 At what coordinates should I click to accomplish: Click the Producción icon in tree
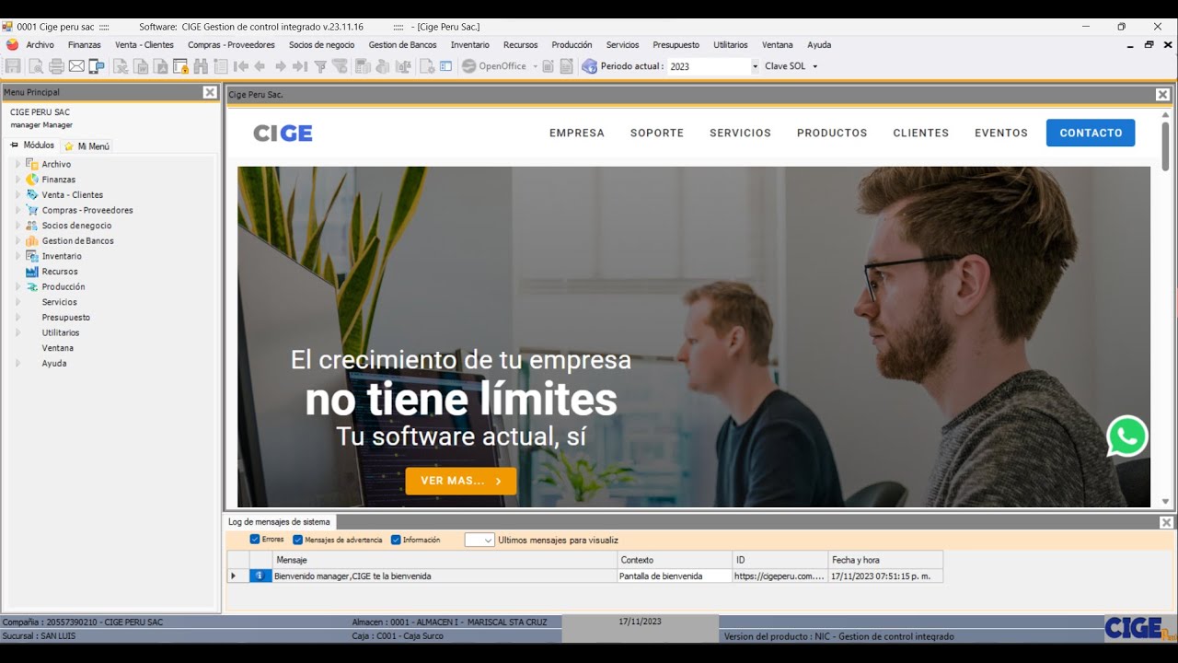[x=32, y=286]
